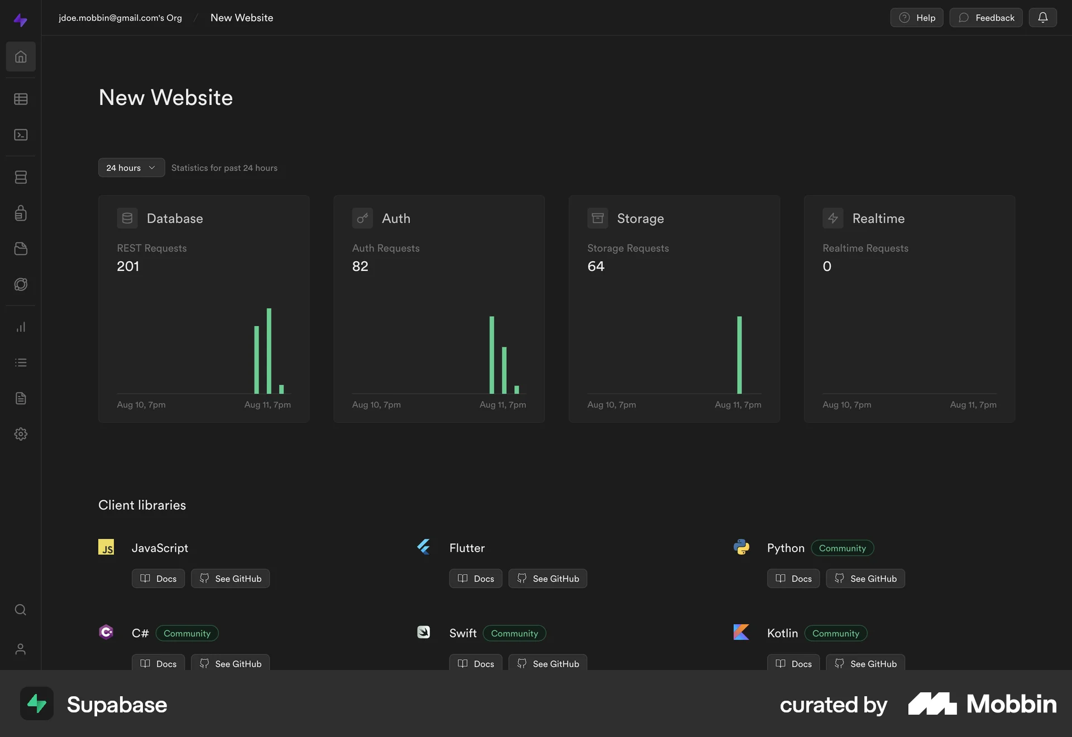The image size is (1072, 737).
Task: Open project Settings via the gear icon
Action: (21, 434)
